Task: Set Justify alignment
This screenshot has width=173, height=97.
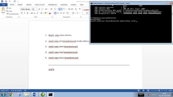Action: [64, 13]
